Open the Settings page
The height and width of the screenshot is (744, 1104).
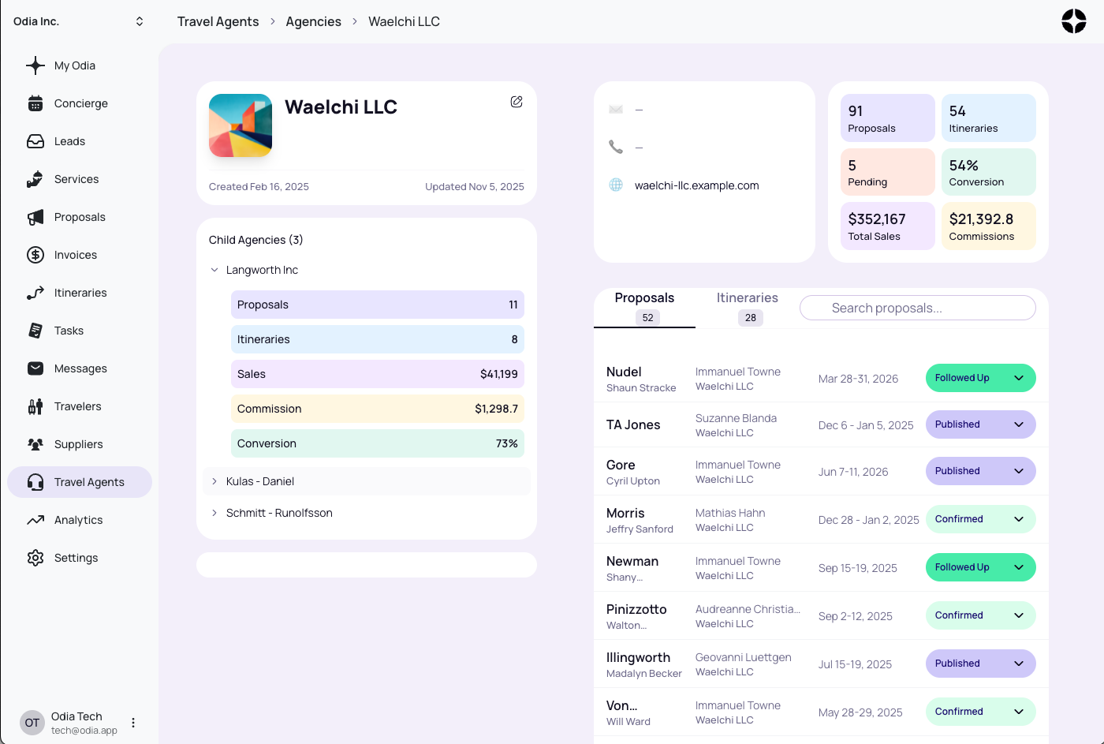[76, 558]
